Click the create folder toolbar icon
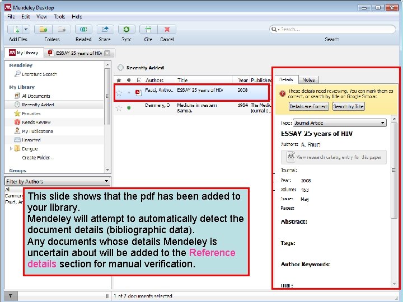The height and width of the screenshot is (302, 403). (43, 30)
